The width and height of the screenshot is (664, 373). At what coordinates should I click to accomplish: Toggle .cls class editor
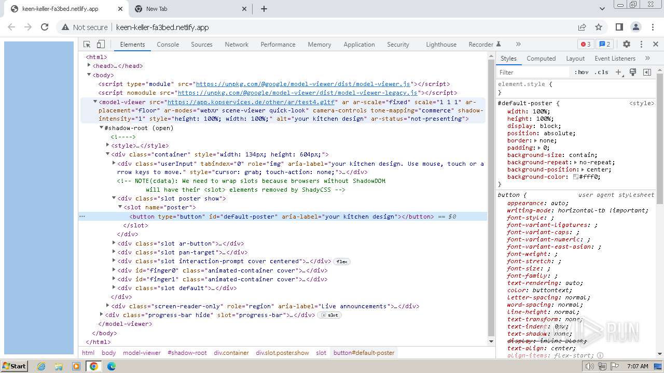pos(601,72)
